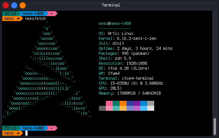This screenshot has height=138, width=219.
Task: Click the red window control button
Action: (6, 5)
